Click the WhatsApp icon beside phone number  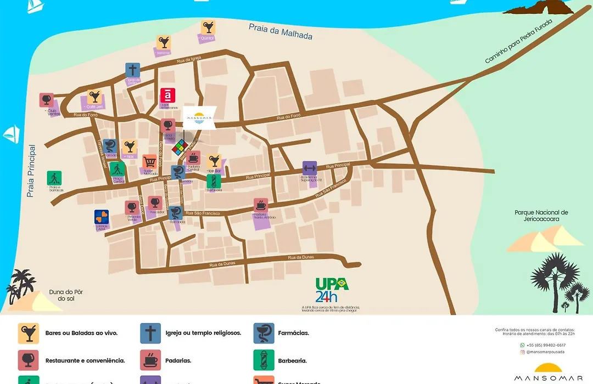(522, 345)
